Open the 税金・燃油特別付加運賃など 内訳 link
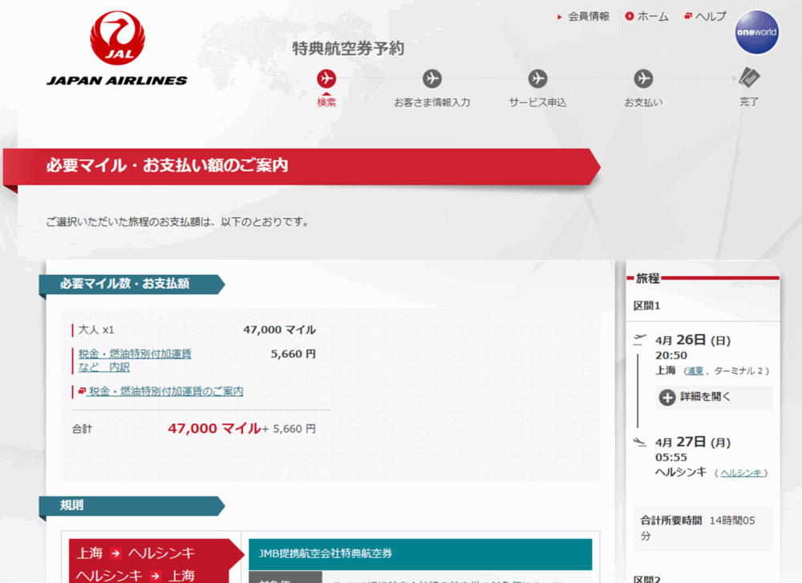The width and height of the screenshot is (802, 583). click(x=134, y=360)
